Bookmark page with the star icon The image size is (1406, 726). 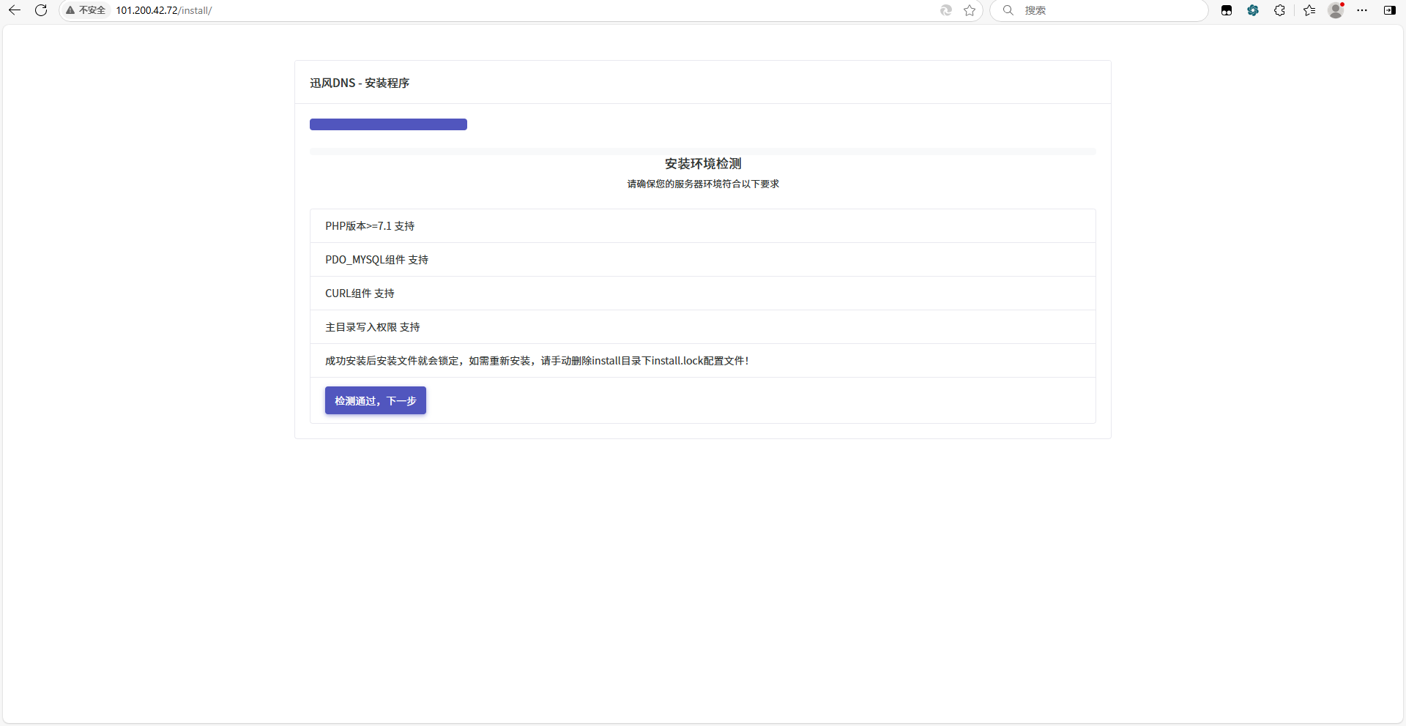point(970,10)
